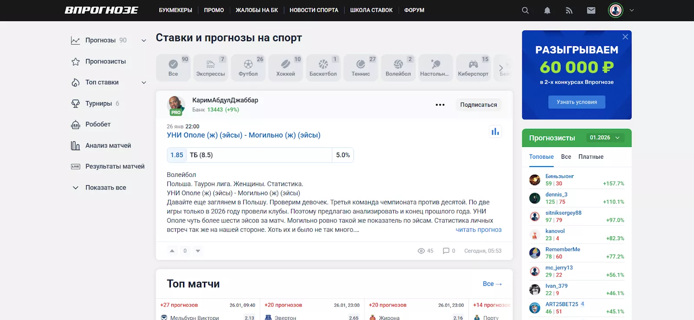Filter by Настольный теннис
The width and height of the screenshot is (694, 320).
435,68
